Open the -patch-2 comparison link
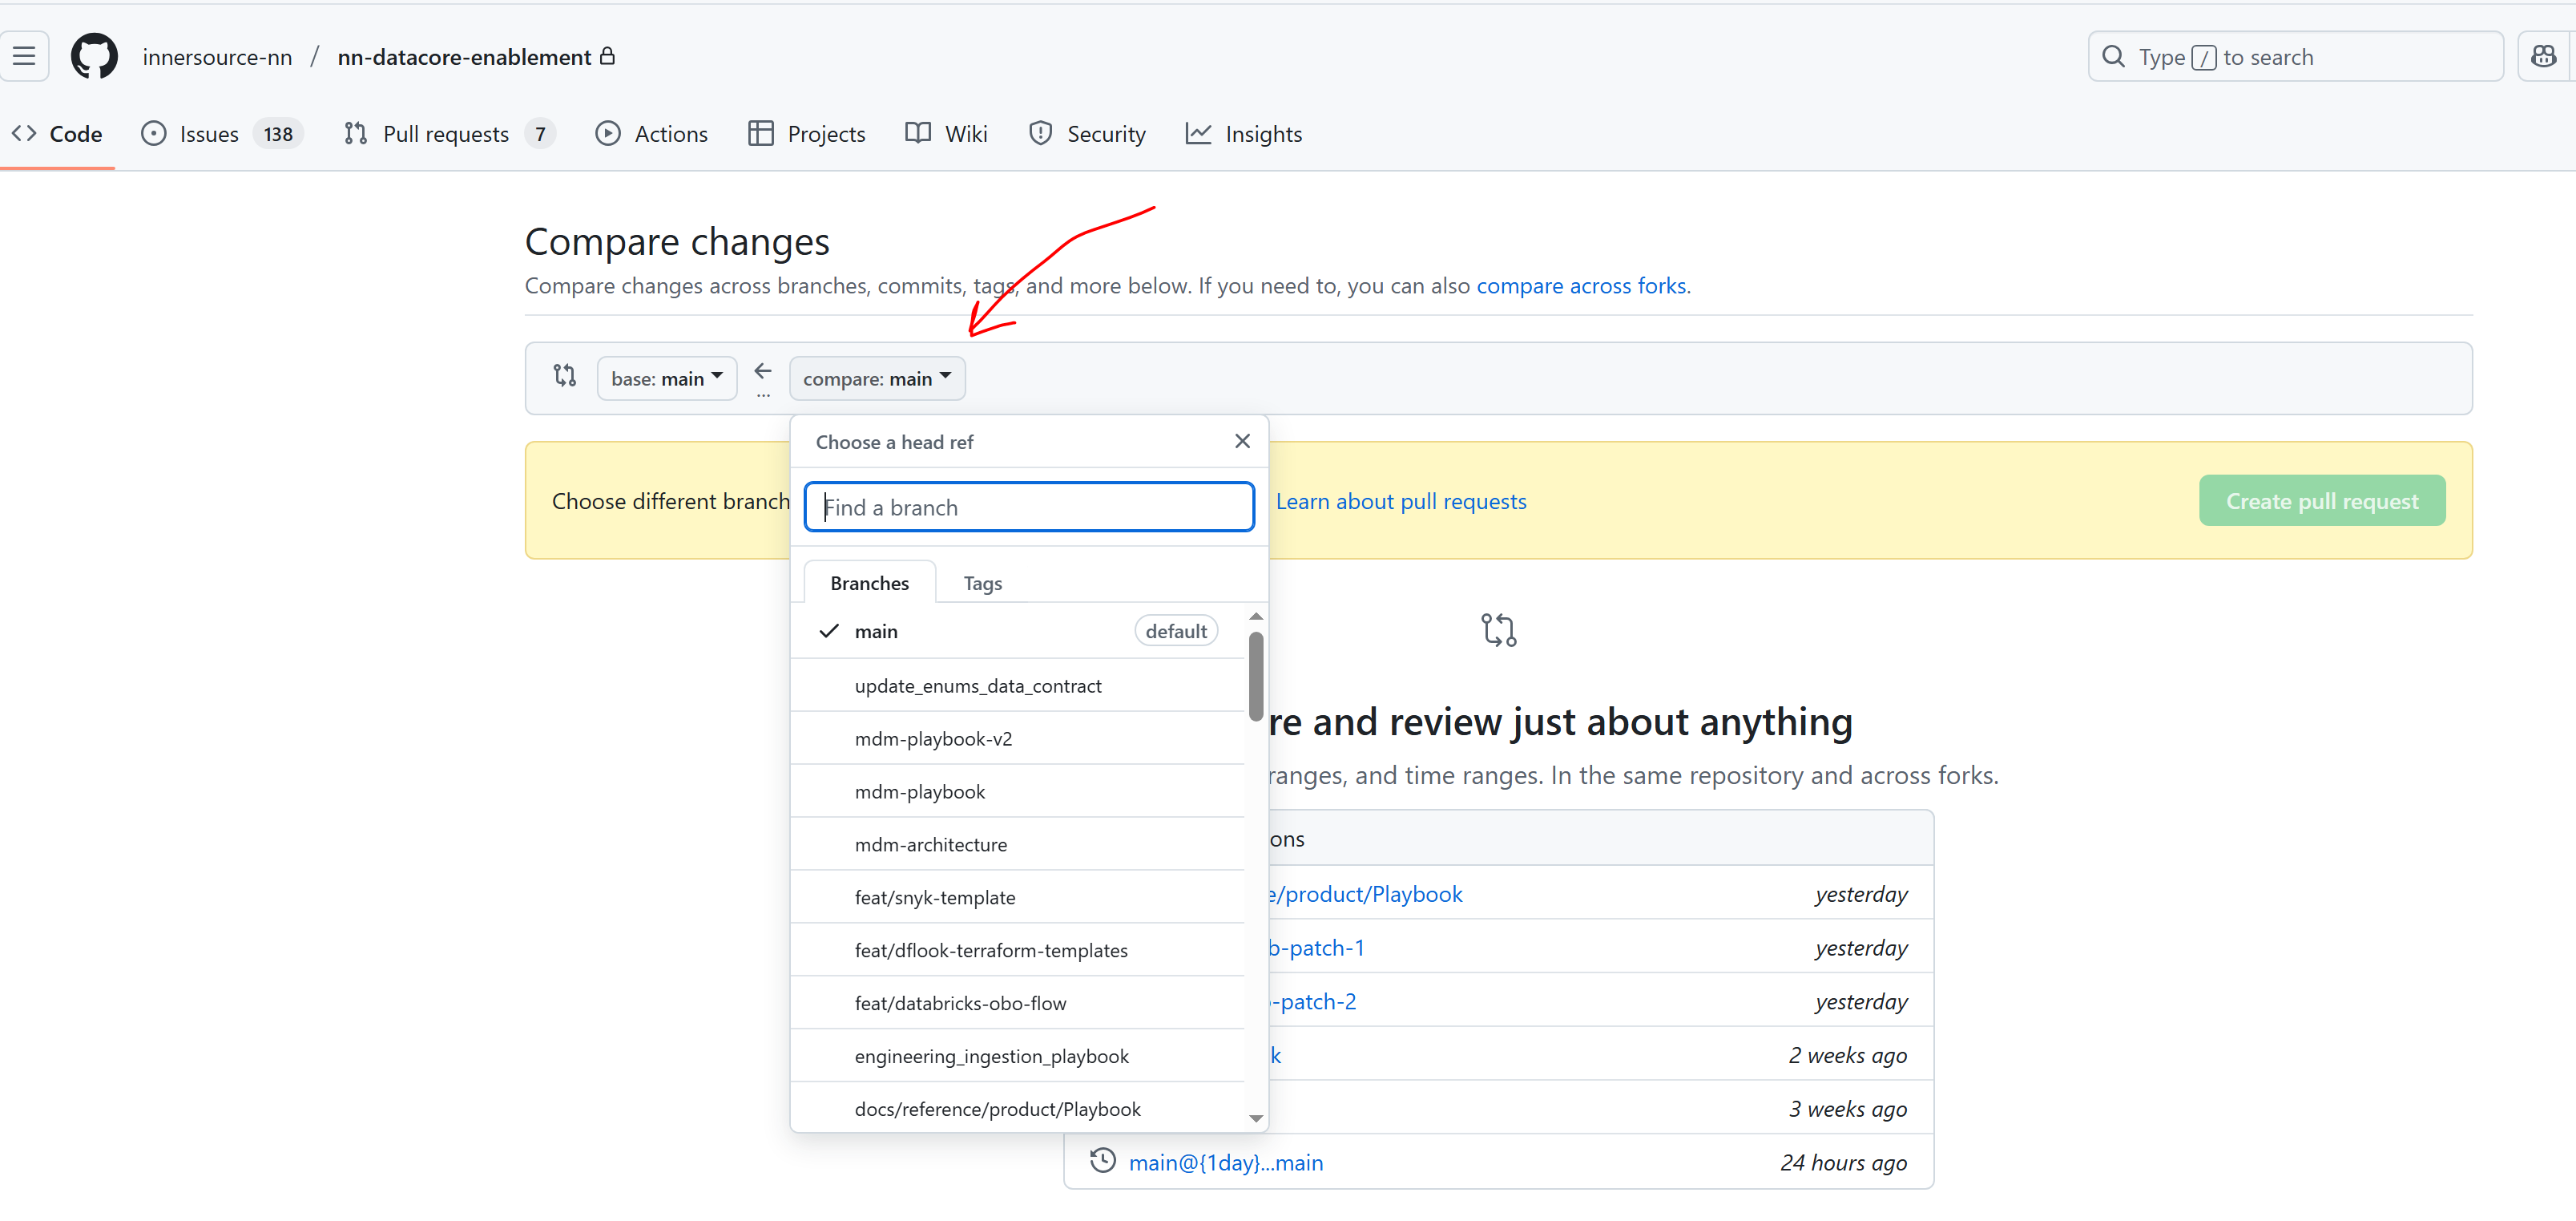 pos(1313,1002)
